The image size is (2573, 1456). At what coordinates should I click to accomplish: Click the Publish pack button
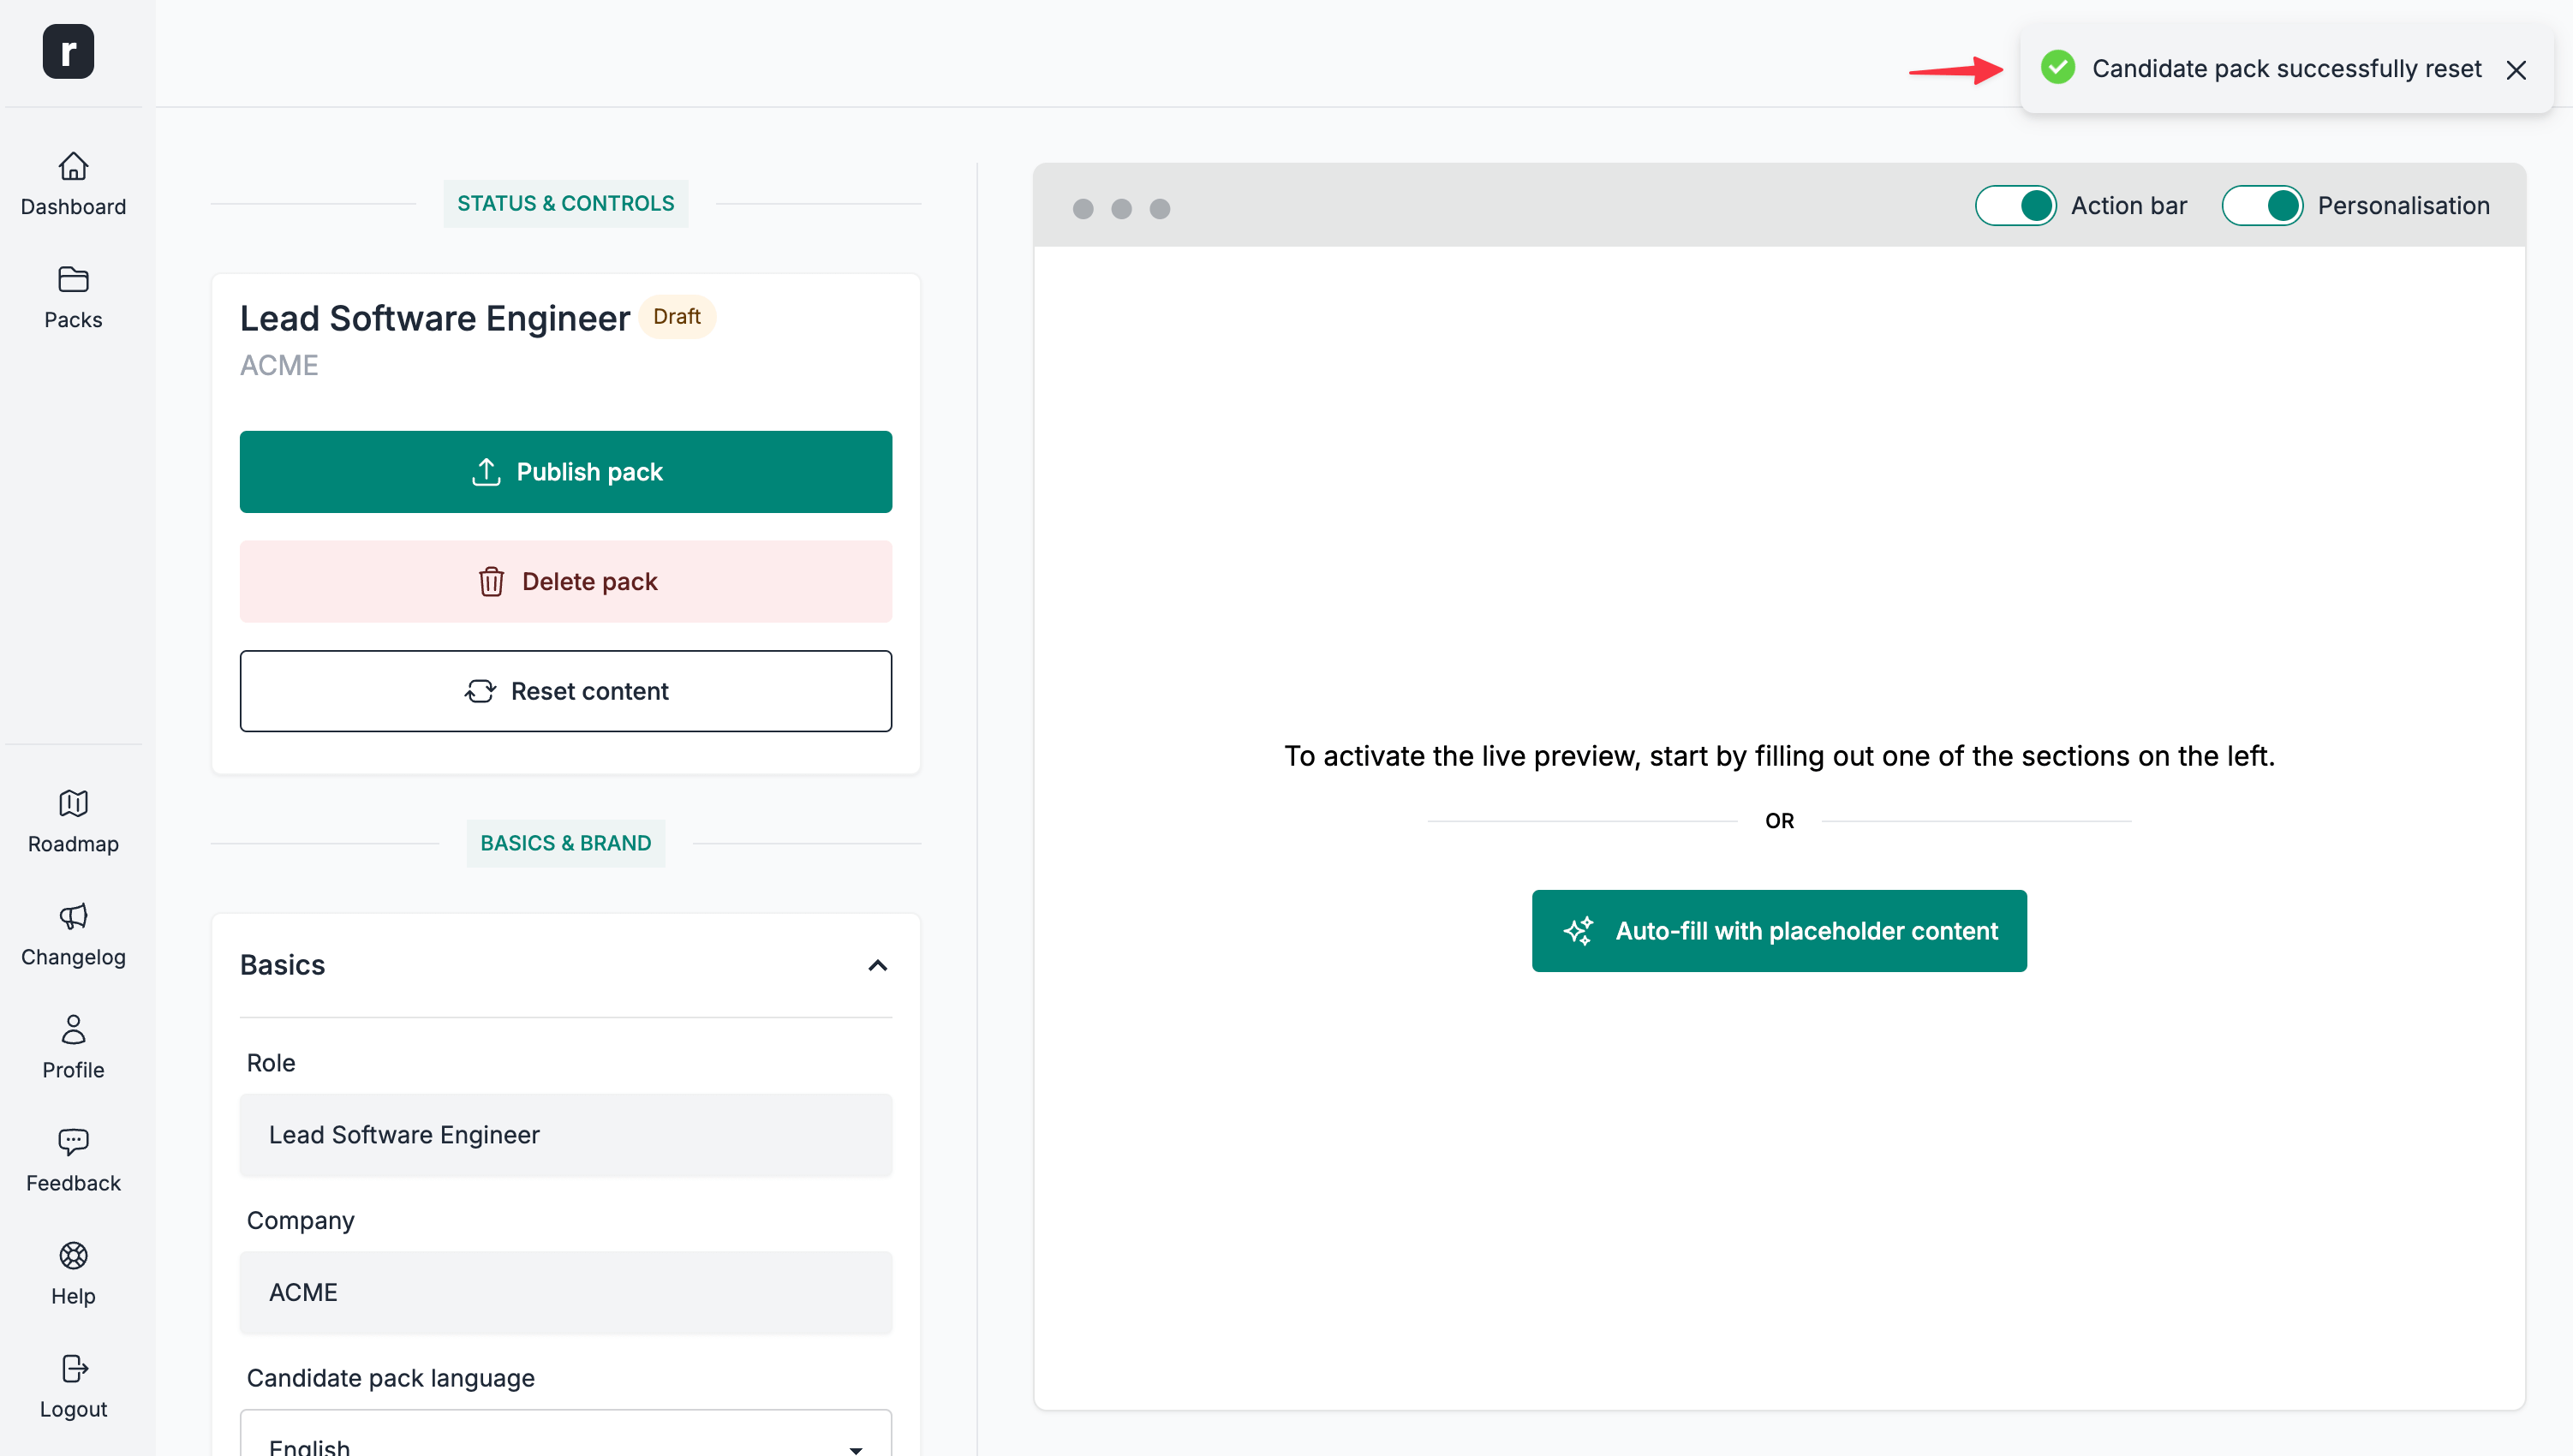566,472
